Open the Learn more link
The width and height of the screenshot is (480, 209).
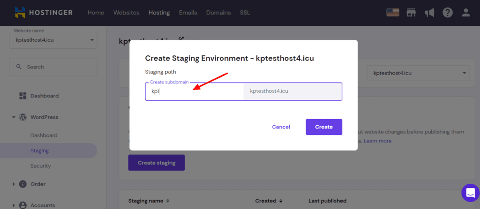tap(377, 141)
